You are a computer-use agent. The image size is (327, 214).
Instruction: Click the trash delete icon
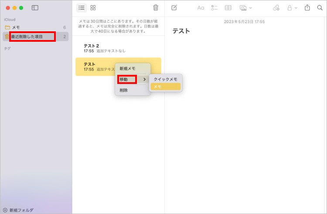(156, 8)
